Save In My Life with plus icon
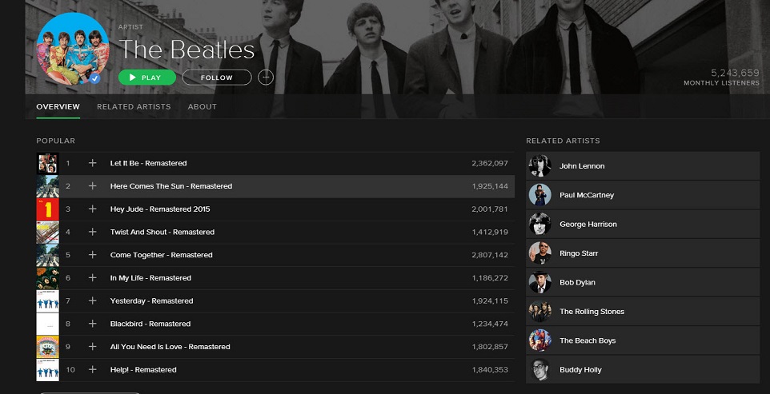 92,278
